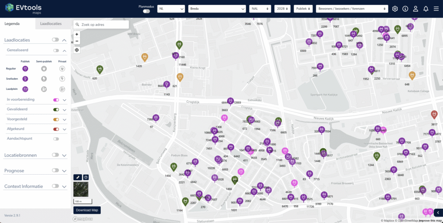The height and width of the screenshot is (223, 443).
Task: Disable the In voorbereiding layer toggle
Action: coord(56,100)
